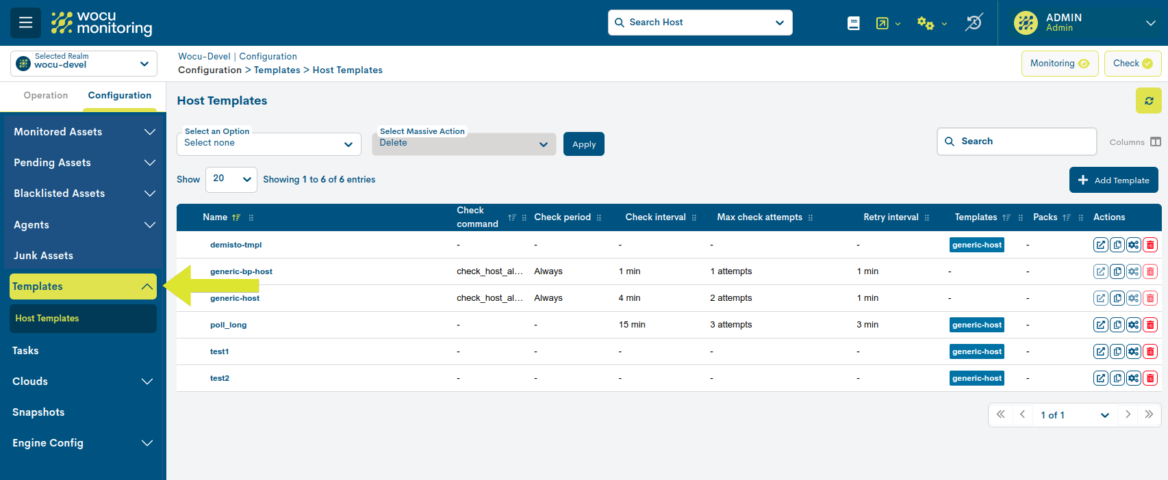Viewport: 1168px width, 480px height.
Task: Delete the demisto-tmpl template
Action: tap(1150, 245)
